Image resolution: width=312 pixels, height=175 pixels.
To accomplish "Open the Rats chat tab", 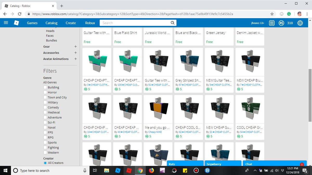I will (185, 164).
